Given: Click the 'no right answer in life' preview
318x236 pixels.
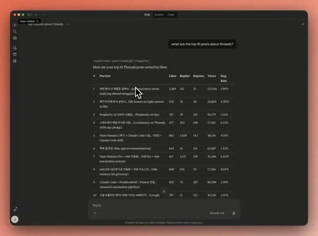Looking at the screenshot, I should pyautogui.click(x=132, y=104).
